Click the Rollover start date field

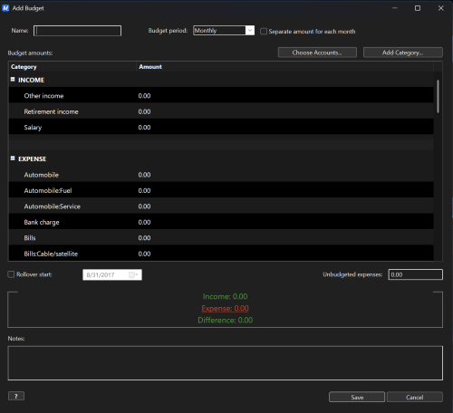coord(112,274)
